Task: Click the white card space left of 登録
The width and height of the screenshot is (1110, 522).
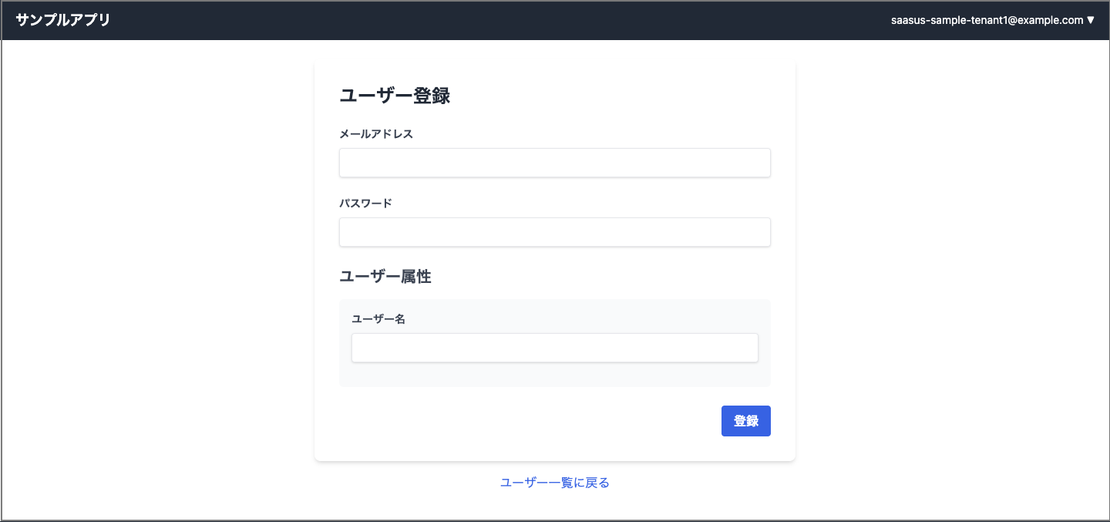Action: (x=524, y=421)
